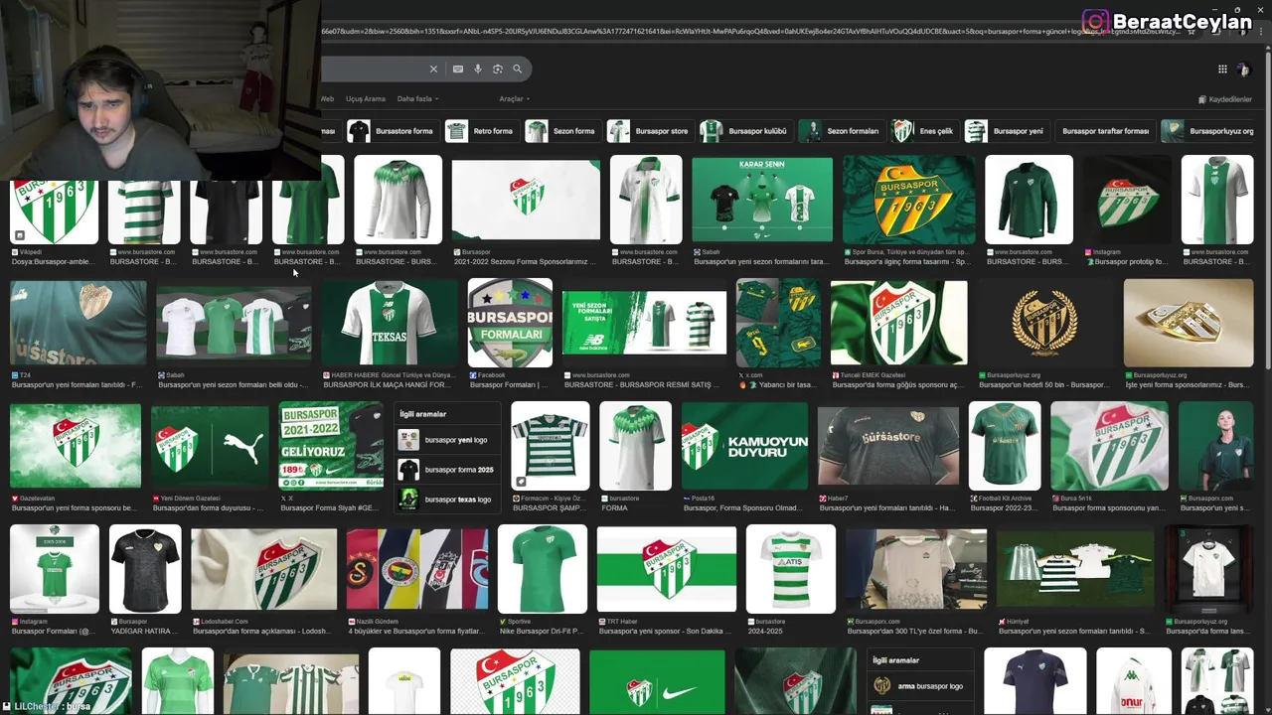The width and height of the screenshot is (1272, 715).
Task: Open the on-screen keyboard input tool
Action: (457, 69)
